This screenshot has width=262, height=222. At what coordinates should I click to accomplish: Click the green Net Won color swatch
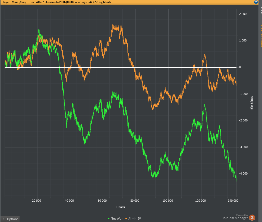click(109, 218)
